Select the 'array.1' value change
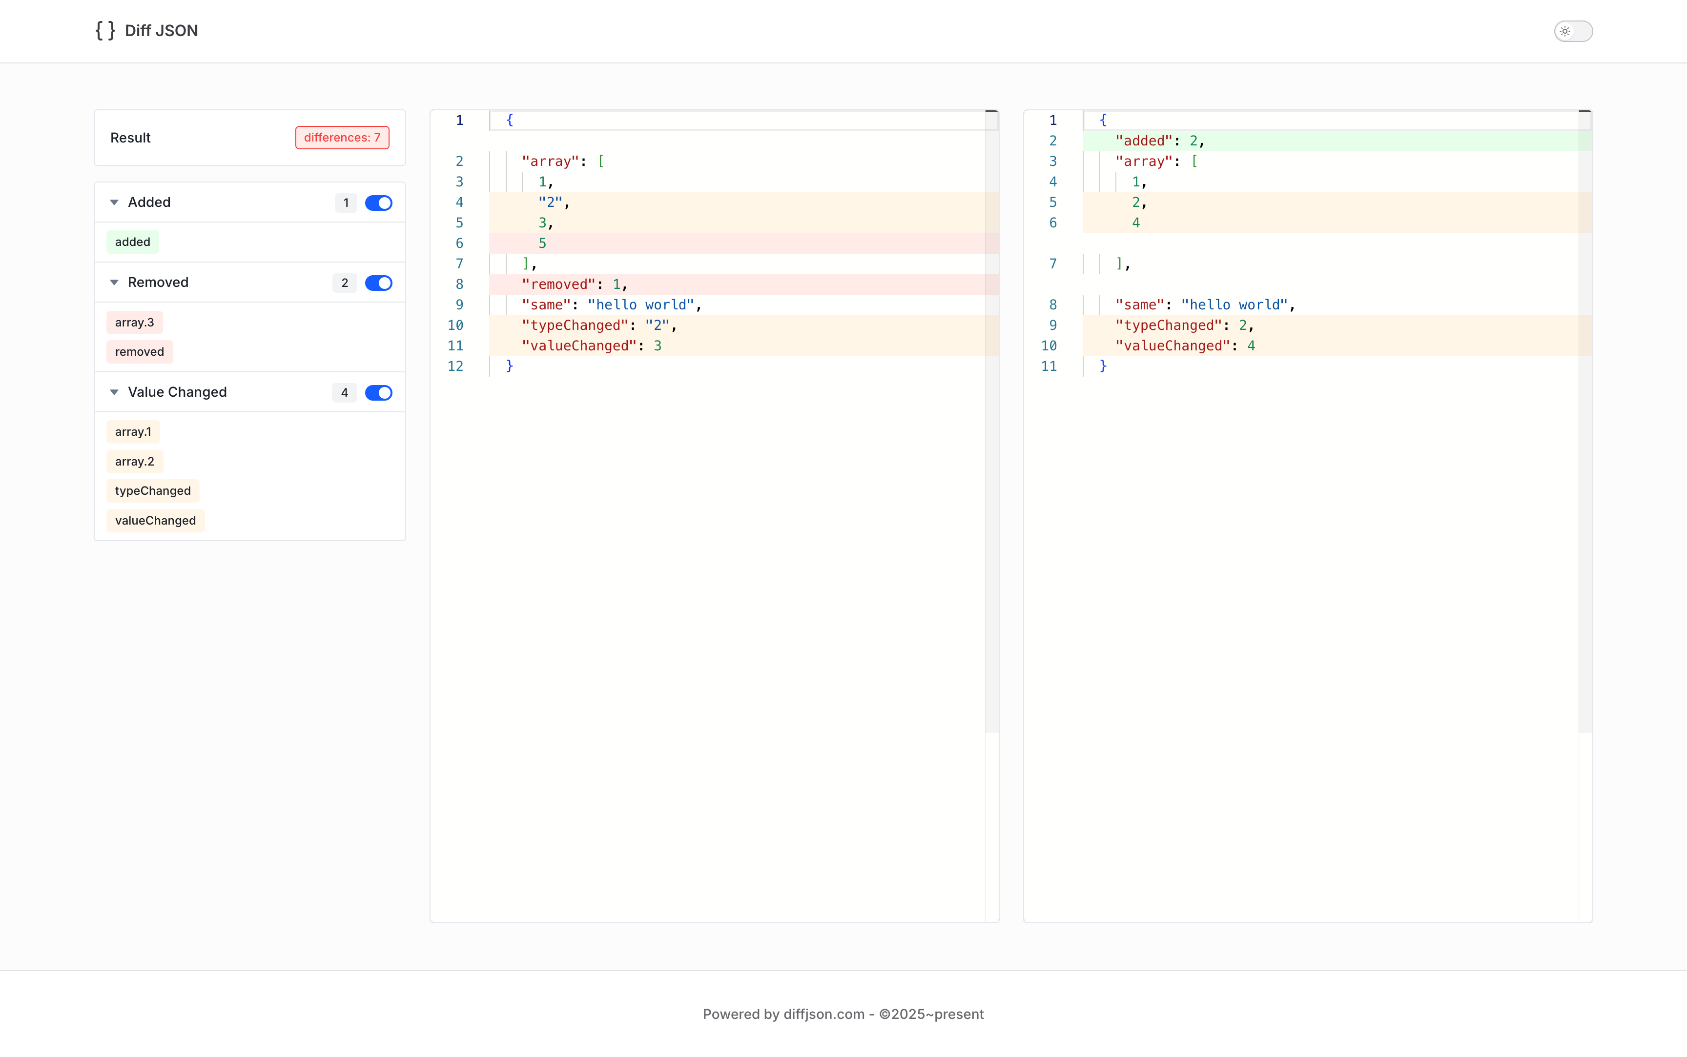 click(x=133, y=431)
